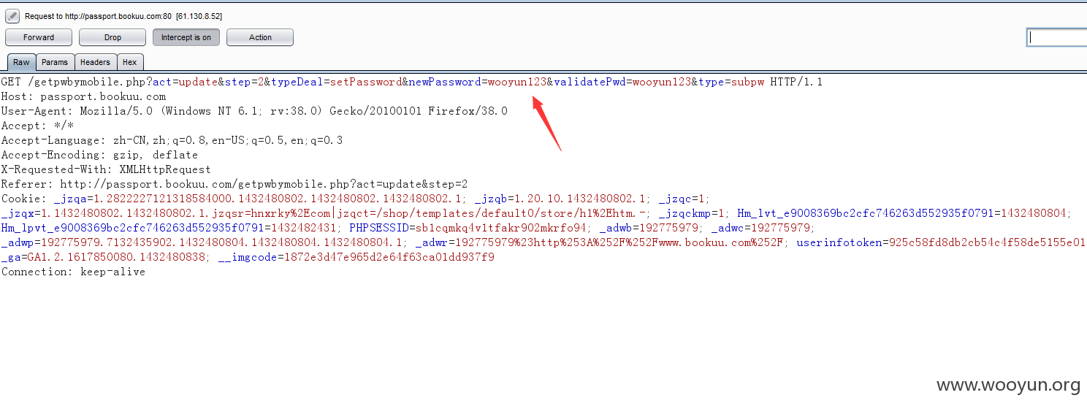The height and width of the screenshot is (406, 1087).
Task: Click the Accept-Language header line
Action: (x=172, y=140)
